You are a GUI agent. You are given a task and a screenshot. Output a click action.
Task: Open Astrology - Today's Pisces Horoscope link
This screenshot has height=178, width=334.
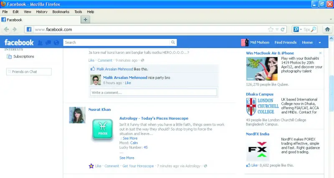(x=154, y=118)
